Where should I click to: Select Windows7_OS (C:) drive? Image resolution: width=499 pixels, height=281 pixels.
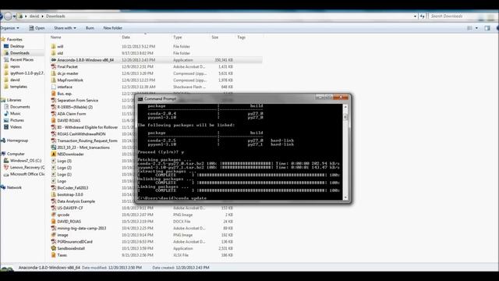(x=26, y=161)
